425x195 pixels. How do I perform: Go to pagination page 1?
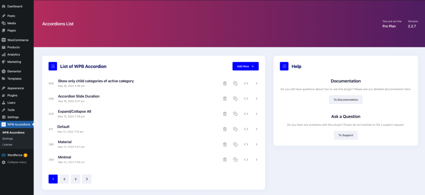point(53,179)
